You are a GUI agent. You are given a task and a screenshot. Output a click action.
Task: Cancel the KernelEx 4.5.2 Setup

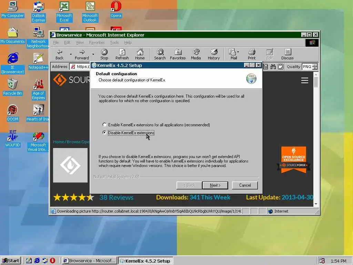(245, 185)
